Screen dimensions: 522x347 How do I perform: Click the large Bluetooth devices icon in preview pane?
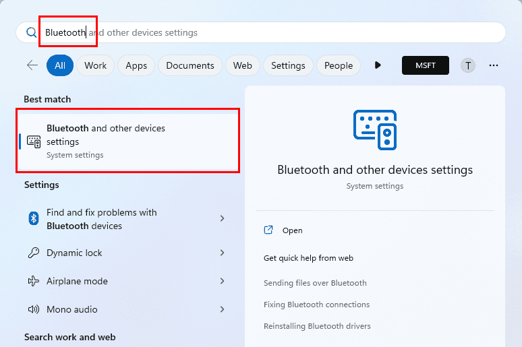coord(375,130)
